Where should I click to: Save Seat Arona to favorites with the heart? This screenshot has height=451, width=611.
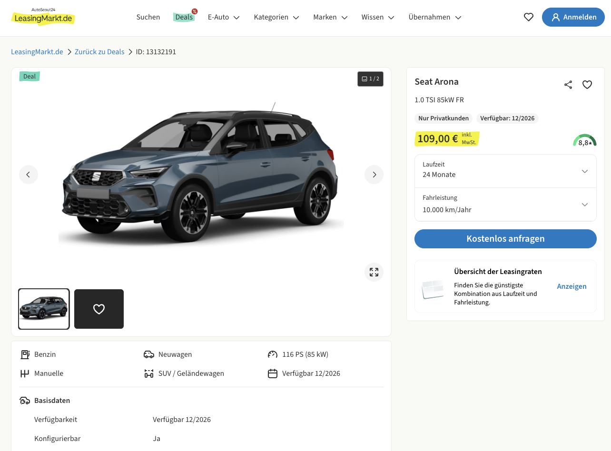click(587, 85)
